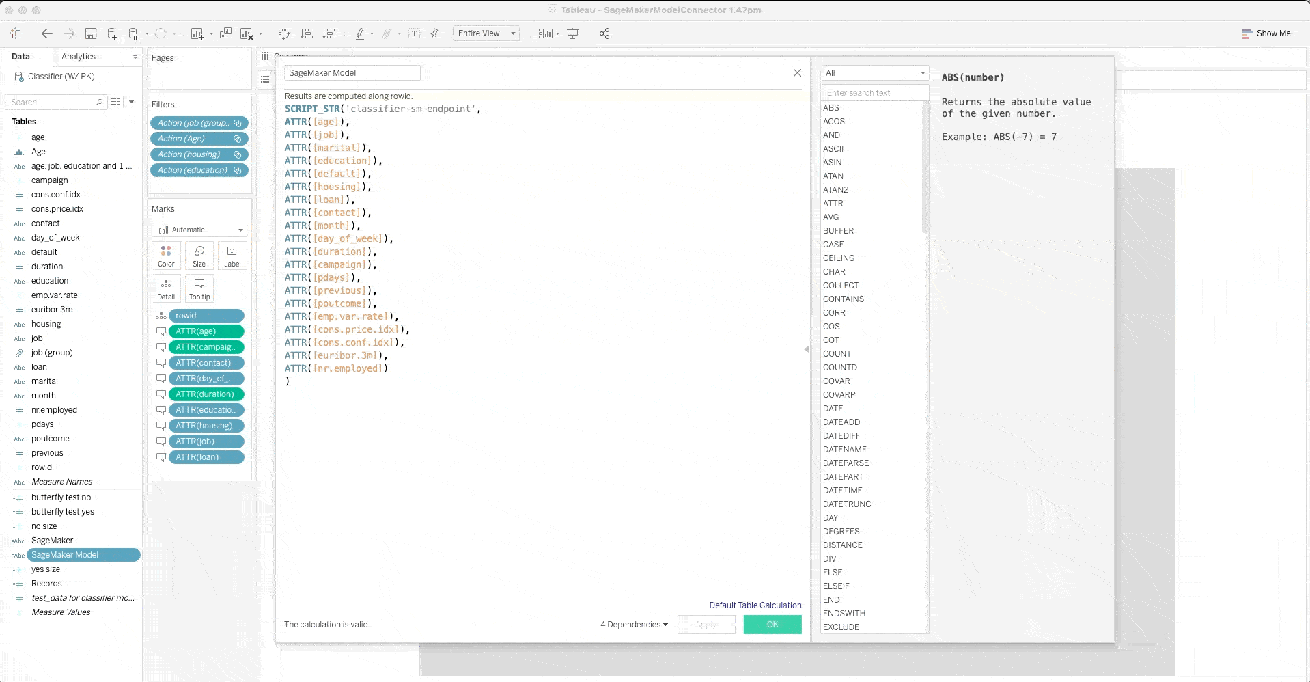Image resolution: width=1310 pixels, height=682 pixels.
Task: Click the Label icon in the Marks card
Action: (x=232, y=256)
